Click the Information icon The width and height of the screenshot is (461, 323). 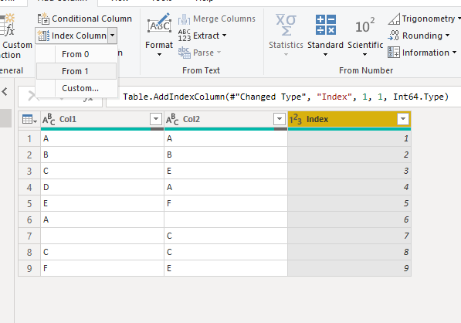click(x=393, y=53)
